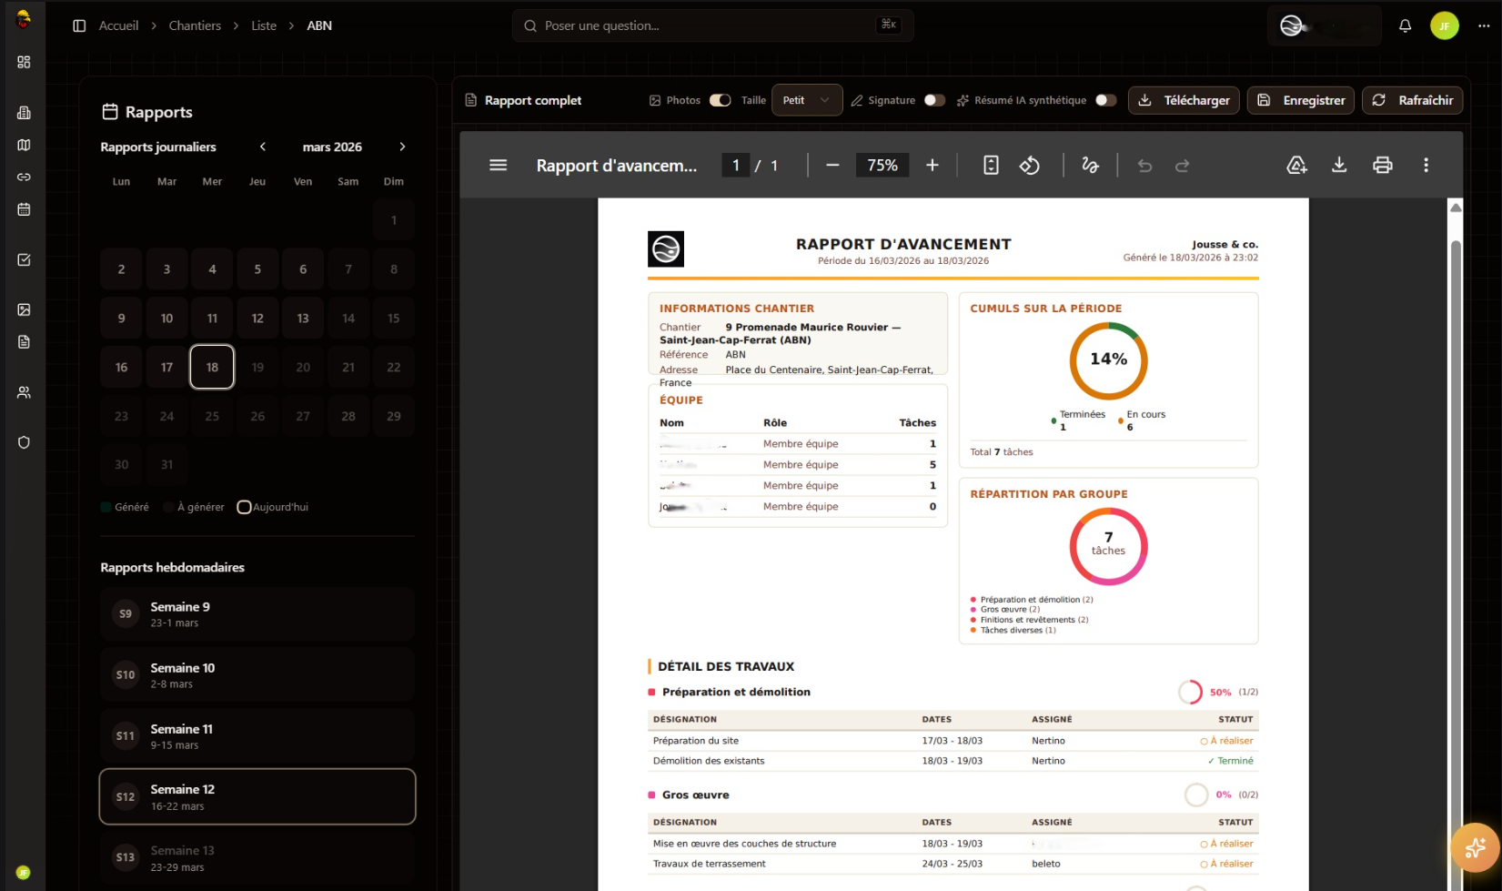
Task: Select the annotation pen tool in the PDF viewer
Action: point(1090,165)
